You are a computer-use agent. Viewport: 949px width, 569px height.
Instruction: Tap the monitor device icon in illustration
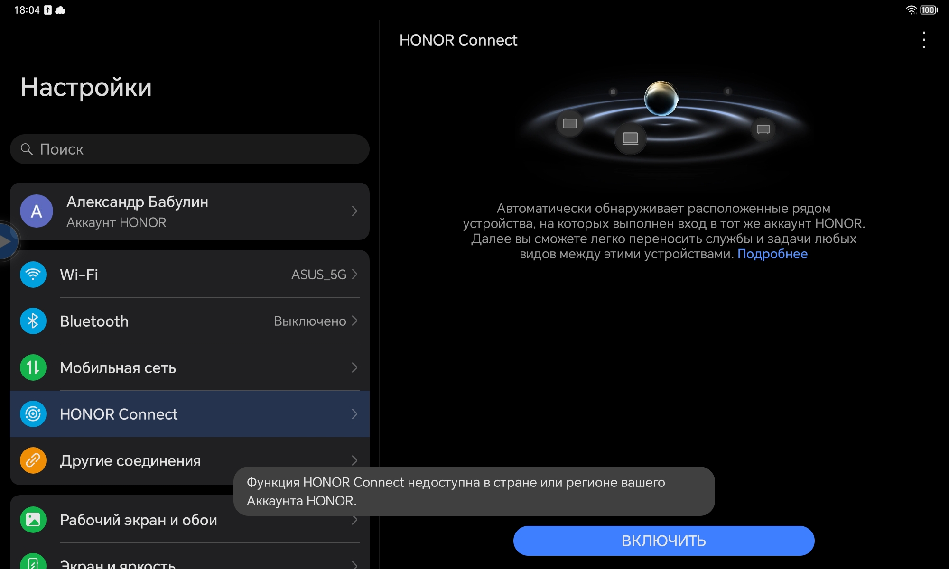763,129
